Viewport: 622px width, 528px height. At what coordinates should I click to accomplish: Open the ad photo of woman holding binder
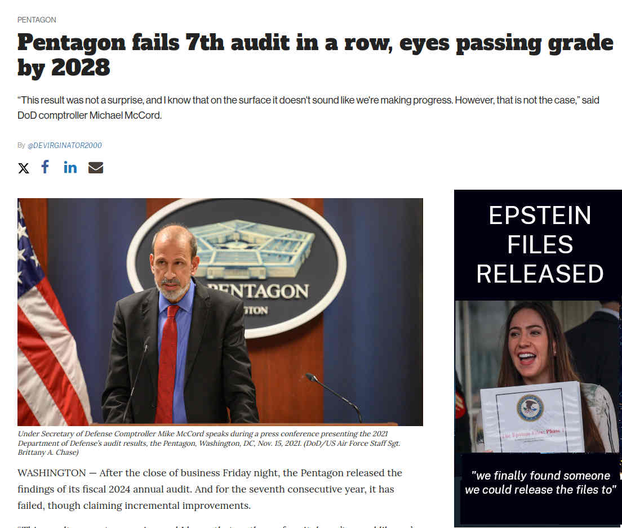538,377
